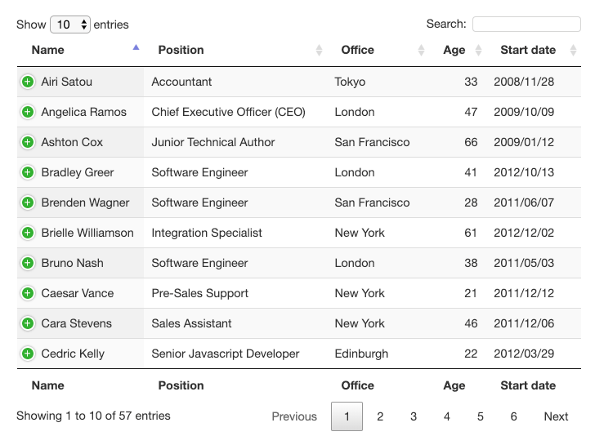Show hidden details for Cedric Kelly
595x445 pixels.
(27, 354)
